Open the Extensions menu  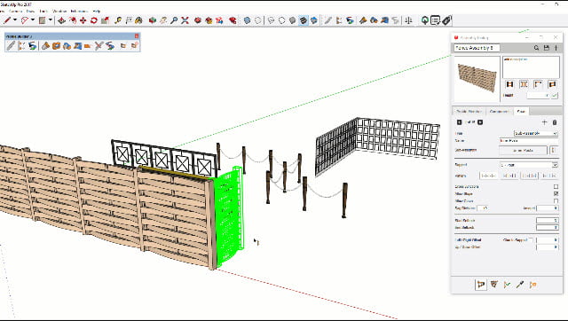(79, 12)
